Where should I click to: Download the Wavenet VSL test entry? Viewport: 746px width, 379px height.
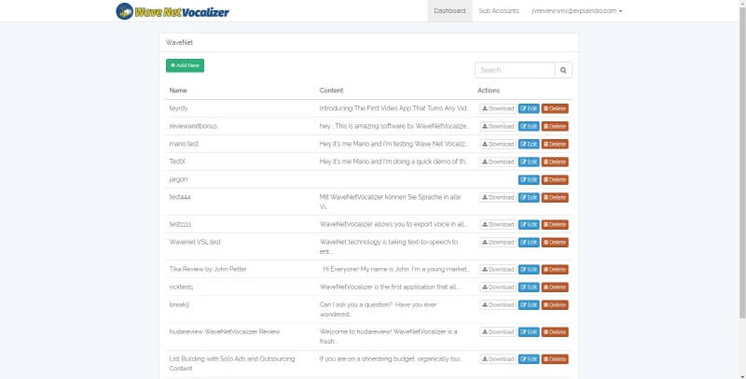coord(498,243)
